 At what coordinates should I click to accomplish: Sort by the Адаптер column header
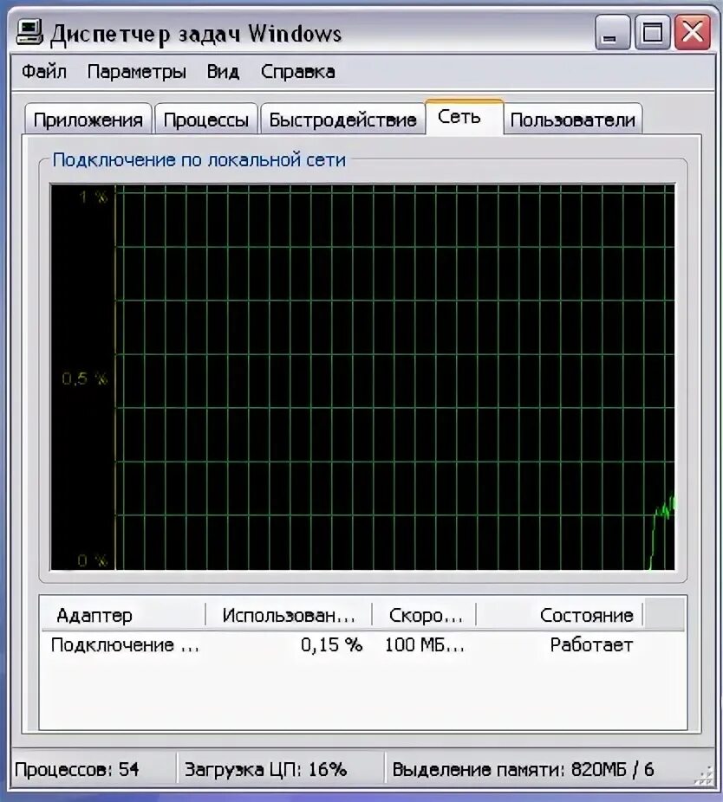pyautogui.click(x=123, y=614)
